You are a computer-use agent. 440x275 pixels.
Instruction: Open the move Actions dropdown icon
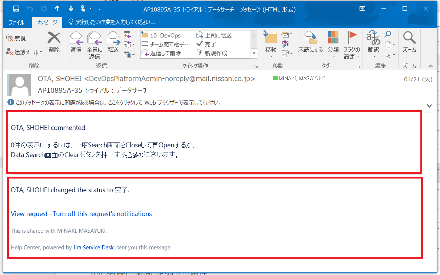click(287, 53)
